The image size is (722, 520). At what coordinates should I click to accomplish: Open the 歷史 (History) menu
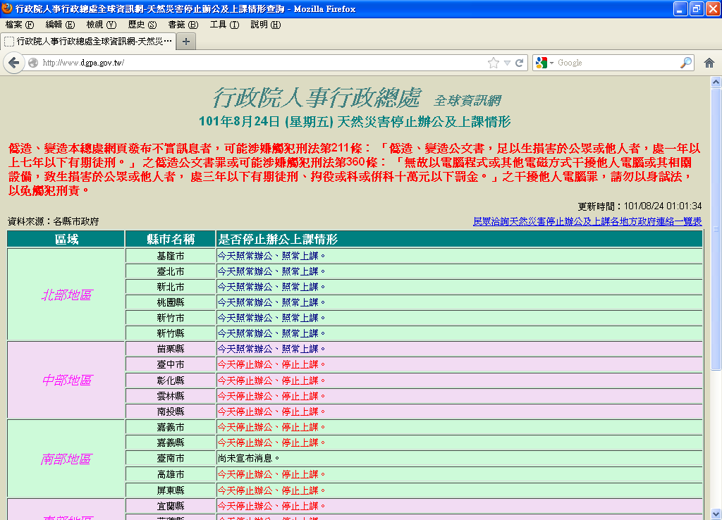pyautogui.click(x=142, y=25)
